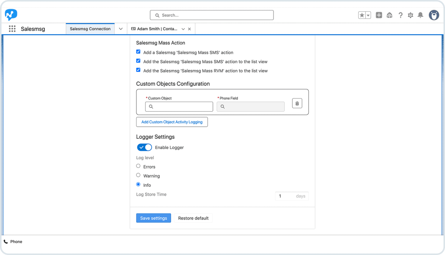Favorite this page with the star icon

tap(362, 15)
